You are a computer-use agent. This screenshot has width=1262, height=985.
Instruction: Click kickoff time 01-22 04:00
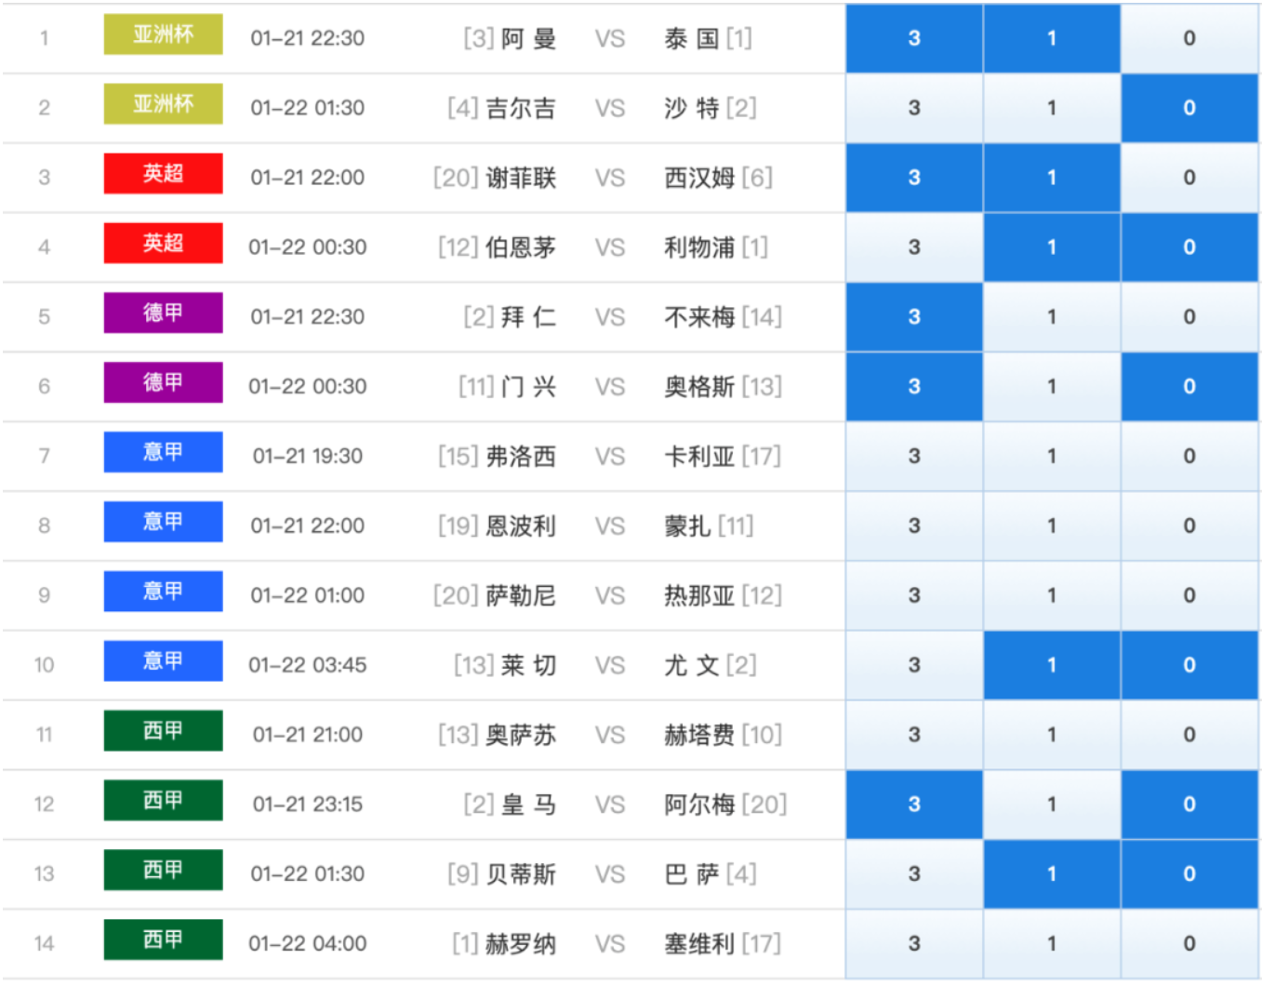pyautogui.click(x=308, y=944)
